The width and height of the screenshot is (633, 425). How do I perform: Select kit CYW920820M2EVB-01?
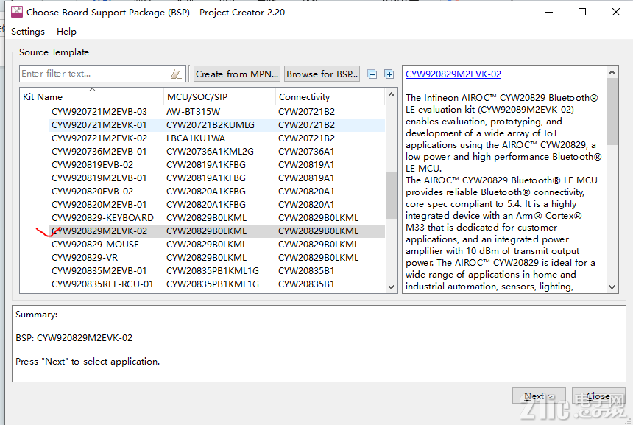point(99,205)
